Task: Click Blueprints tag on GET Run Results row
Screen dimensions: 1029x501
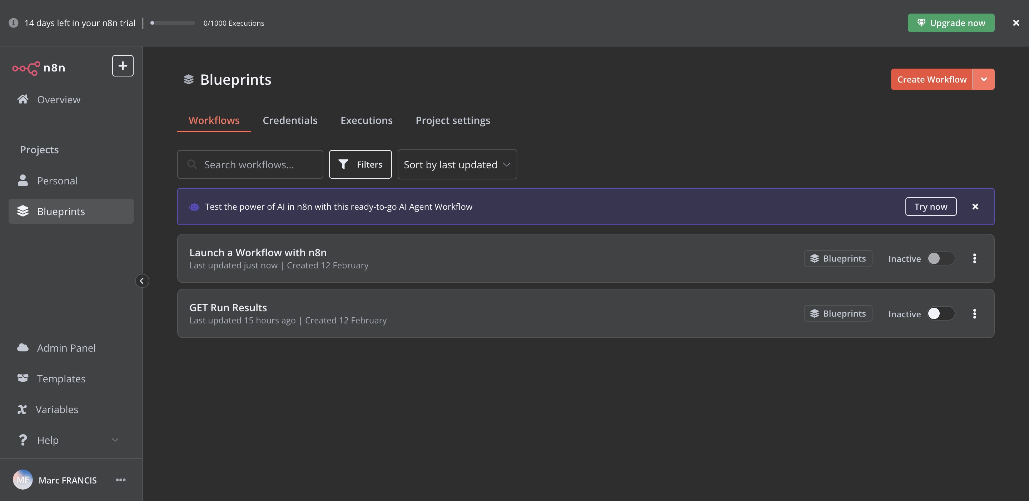Action: 837,314
